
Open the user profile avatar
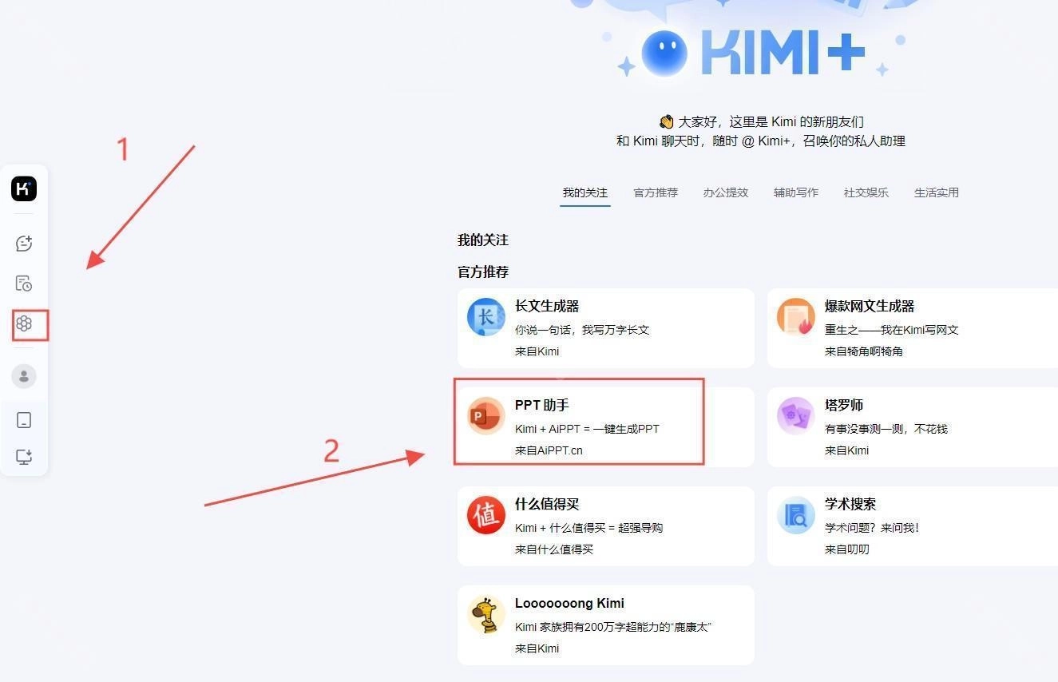(x=24, y=376)
